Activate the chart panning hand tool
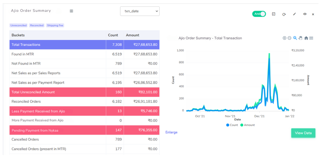This screenshot has width=322, height=161. [x=300, y=38]
